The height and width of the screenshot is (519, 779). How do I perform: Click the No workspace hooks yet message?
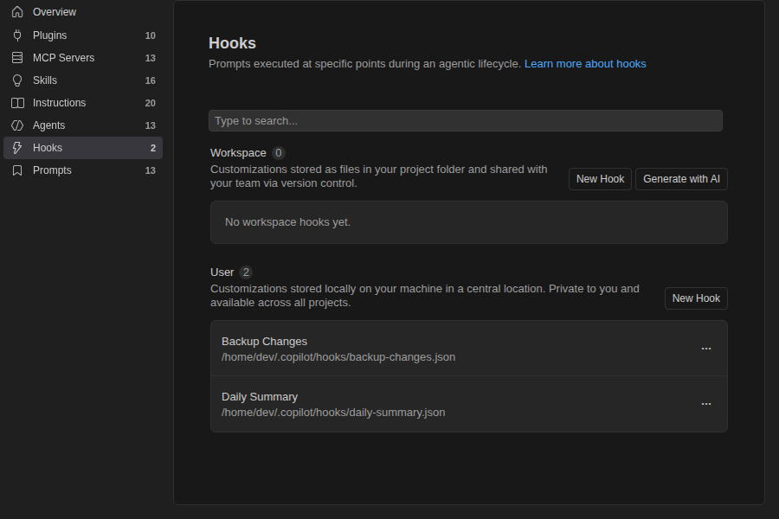pos(287,222)
